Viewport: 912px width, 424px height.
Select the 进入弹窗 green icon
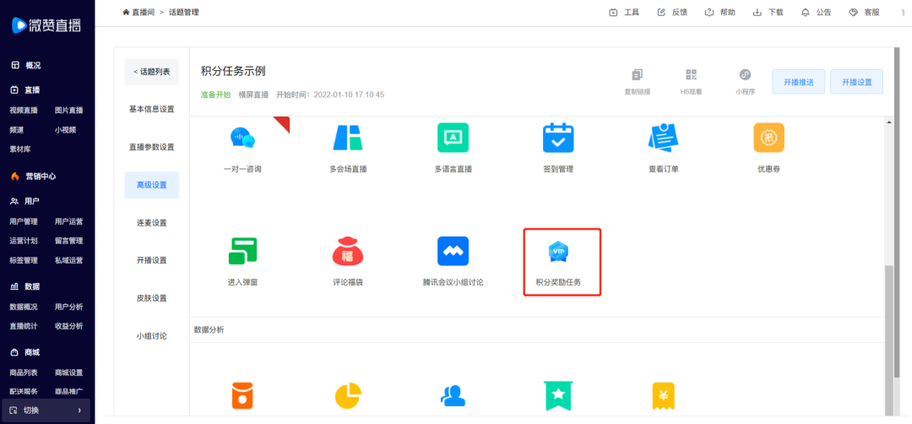point(242,251)
